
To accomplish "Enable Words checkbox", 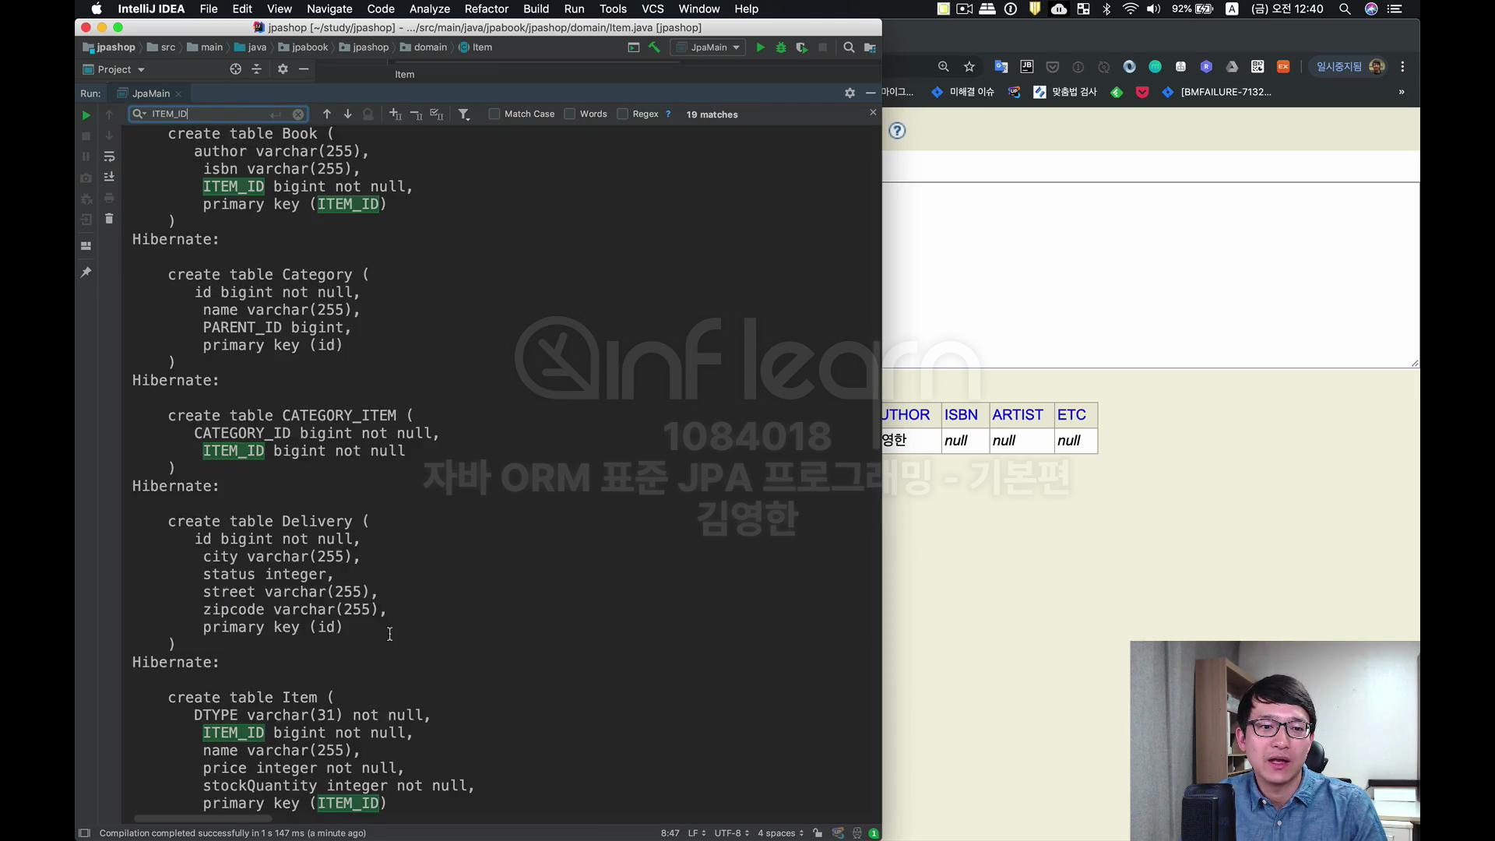I will (x=569, y=114).
